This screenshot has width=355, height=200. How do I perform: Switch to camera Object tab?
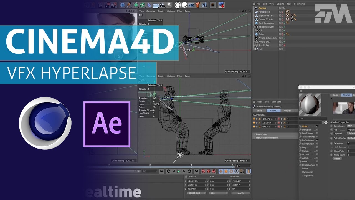coord(287,111)
